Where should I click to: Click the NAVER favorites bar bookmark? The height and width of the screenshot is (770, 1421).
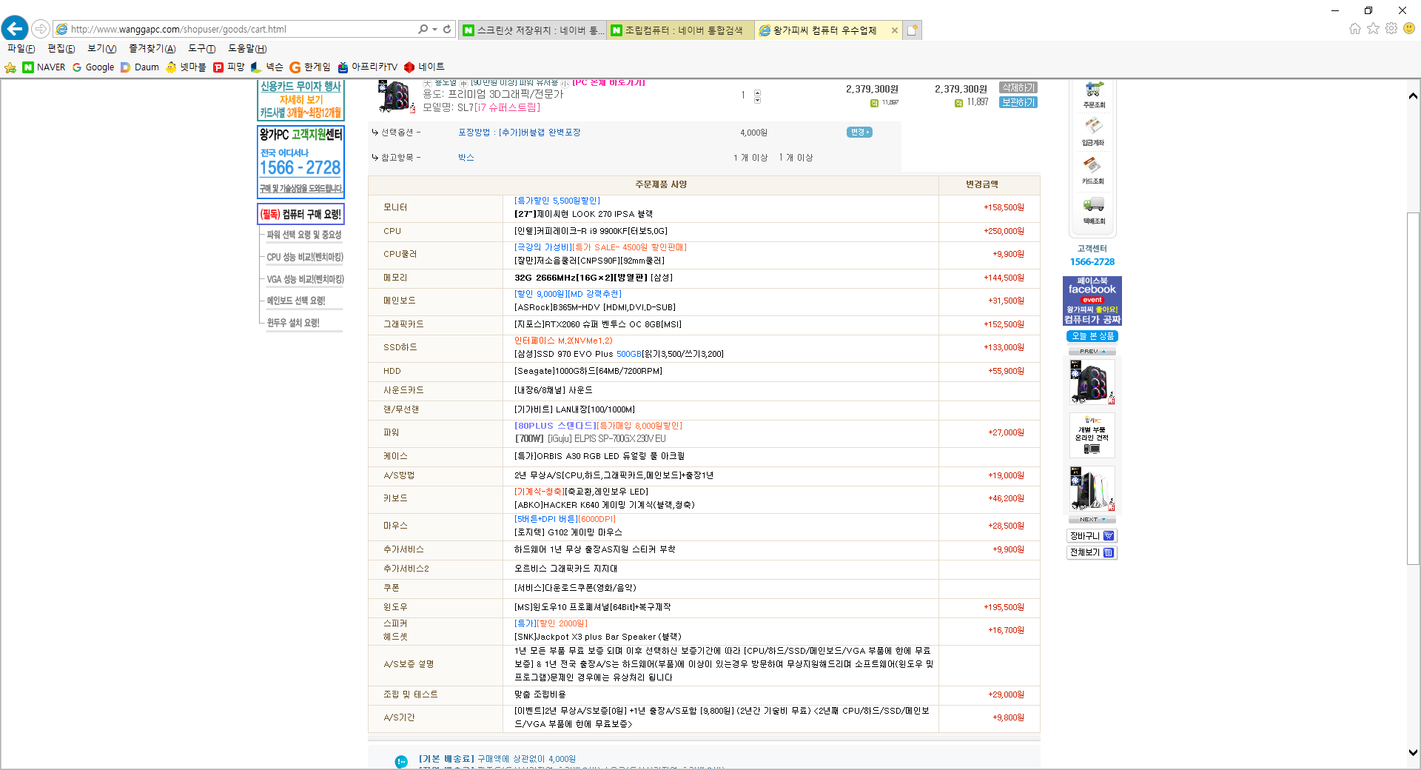[44, 67]
